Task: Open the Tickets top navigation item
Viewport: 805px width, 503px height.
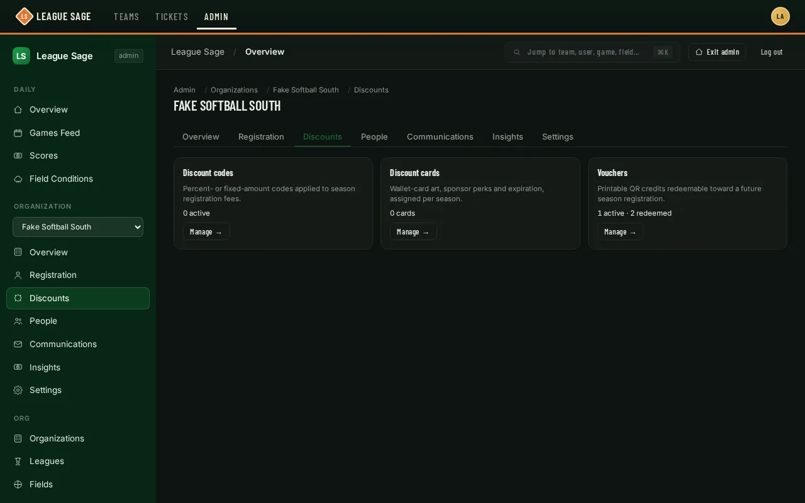Action: tap(172, 16)
